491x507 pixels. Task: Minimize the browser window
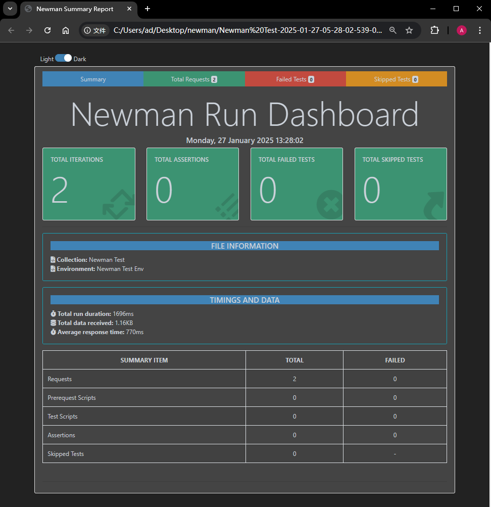tap(433, 9)
